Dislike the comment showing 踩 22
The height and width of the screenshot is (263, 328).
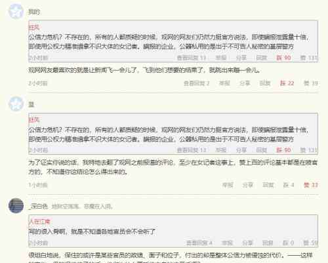pyautogui.click(x=287, y=83)
